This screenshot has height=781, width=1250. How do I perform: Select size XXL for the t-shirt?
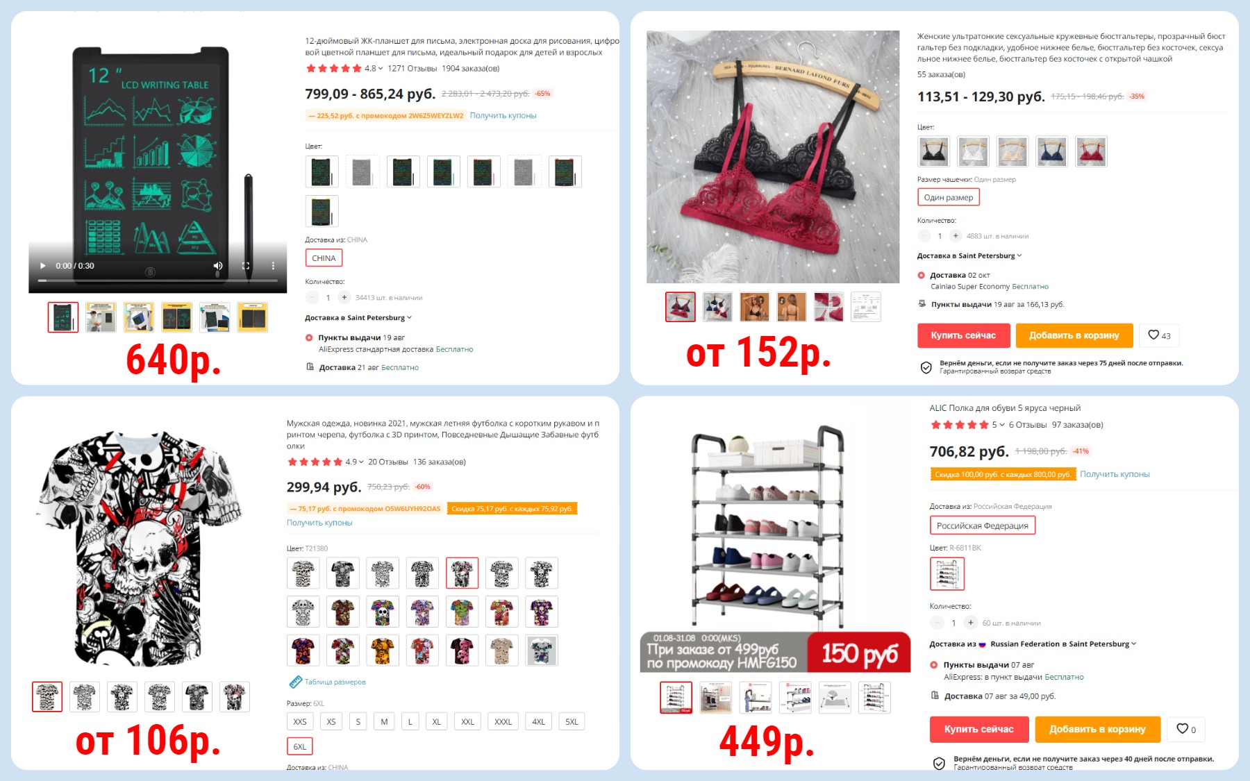(x=468, y=722)
